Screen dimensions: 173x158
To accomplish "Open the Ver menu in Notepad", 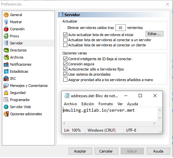I will [120, 104].
